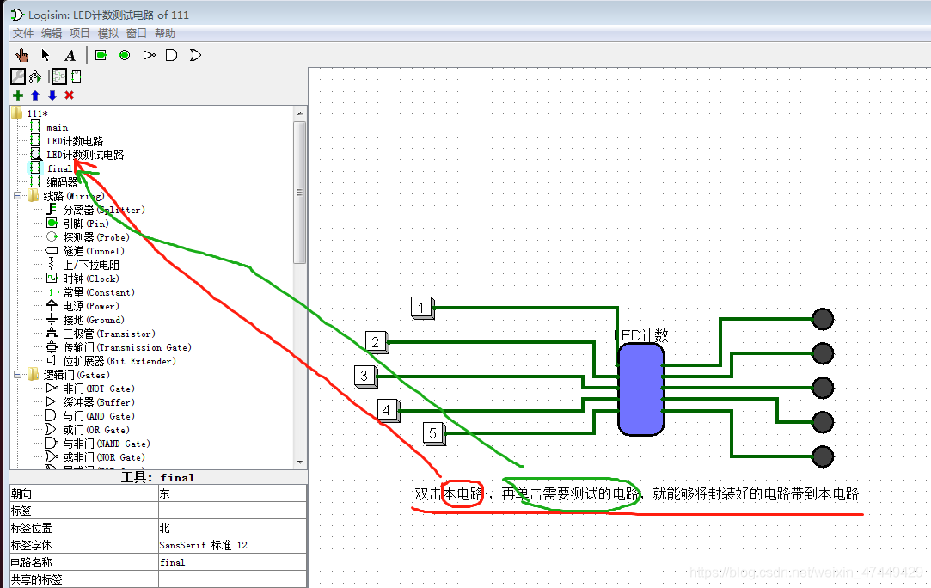Image resolution: width=931 pixels, height=588 pixels.
Task: Toggle input pin labeled 3
Action: (x=365, y=376)
